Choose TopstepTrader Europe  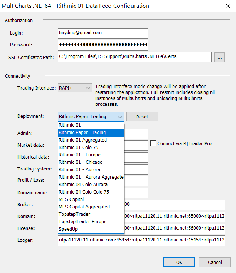pyautogui.click(x=91, y=222)
